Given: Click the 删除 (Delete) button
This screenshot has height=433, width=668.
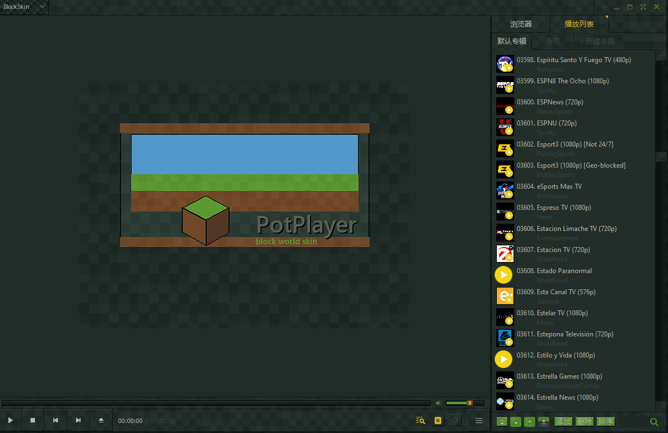Looking at the screenshot, I should 585,422.
